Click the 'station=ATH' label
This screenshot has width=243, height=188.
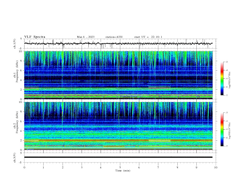[114, 37]
